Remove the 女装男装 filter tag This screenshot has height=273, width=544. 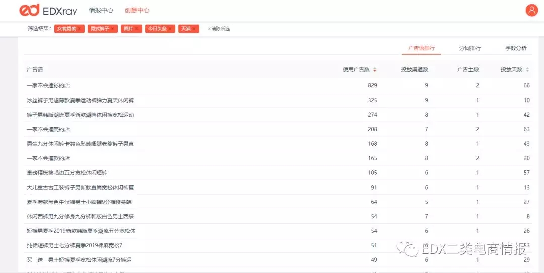pos(80,29)
